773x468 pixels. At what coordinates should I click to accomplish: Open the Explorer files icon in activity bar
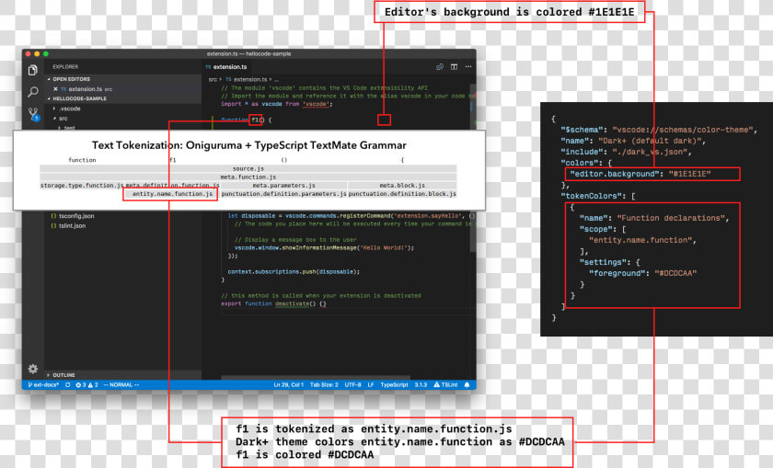(32, 71)
